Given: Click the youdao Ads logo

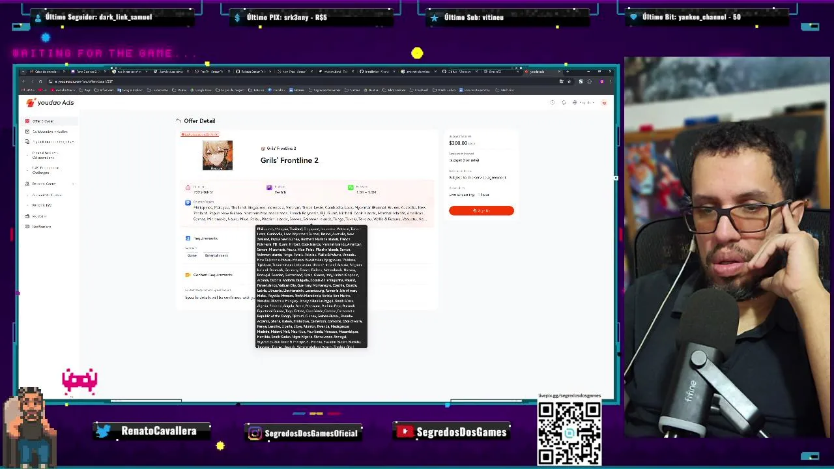Looking at the screenshot, I should point(50,102).
